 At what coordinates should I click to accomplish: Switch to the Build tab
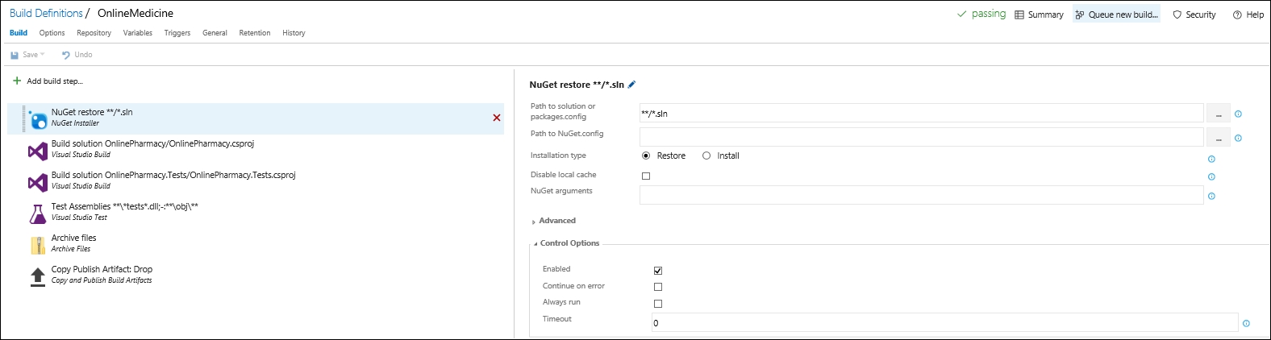point(19,33)
